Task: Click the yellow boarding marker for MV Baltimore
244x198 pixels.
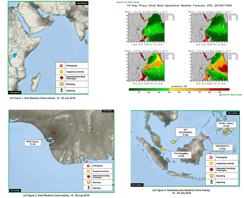Action: pos(173,142)
